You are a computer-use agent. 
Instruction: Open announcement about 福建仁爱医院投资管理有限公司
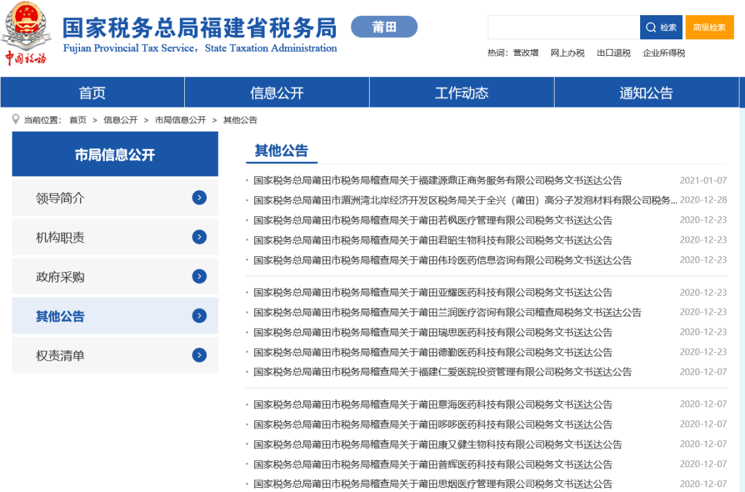(442, 372)
